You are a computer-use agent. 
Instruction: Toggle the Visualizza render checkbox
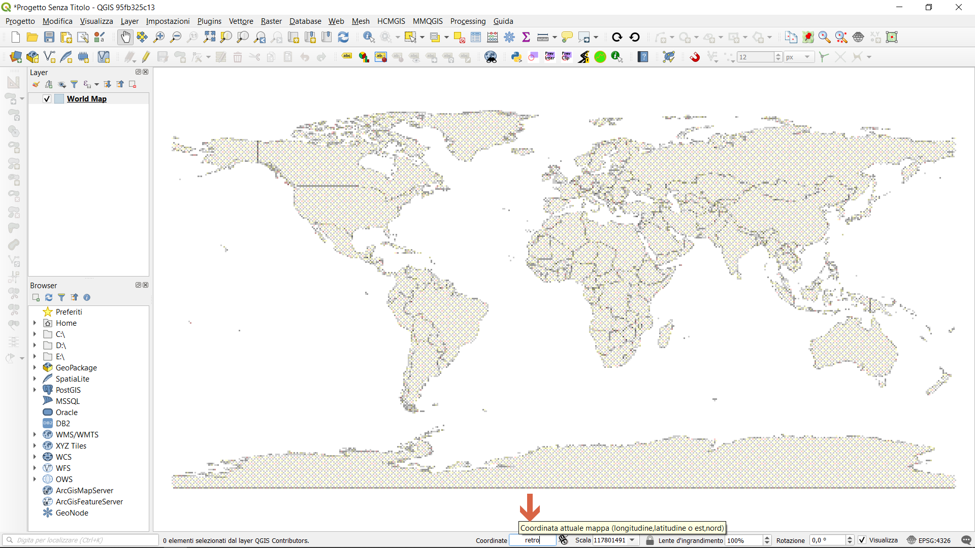point(862,540)
